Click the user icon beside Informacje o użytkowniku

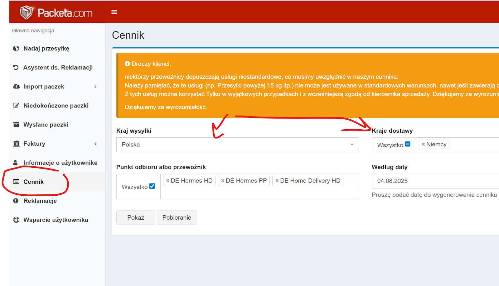click(16, 163)
